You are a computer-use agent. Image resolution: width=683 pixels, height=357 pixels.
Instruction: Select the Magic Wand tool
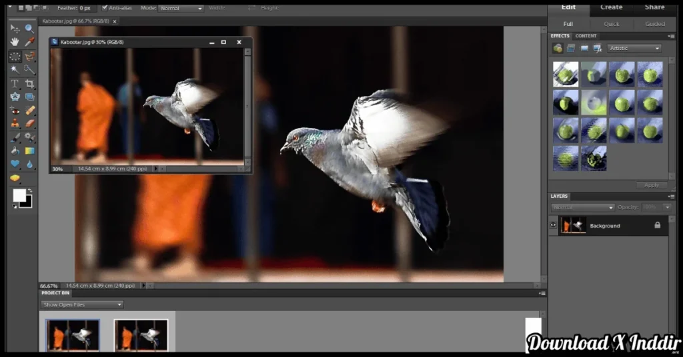point(15,70)
